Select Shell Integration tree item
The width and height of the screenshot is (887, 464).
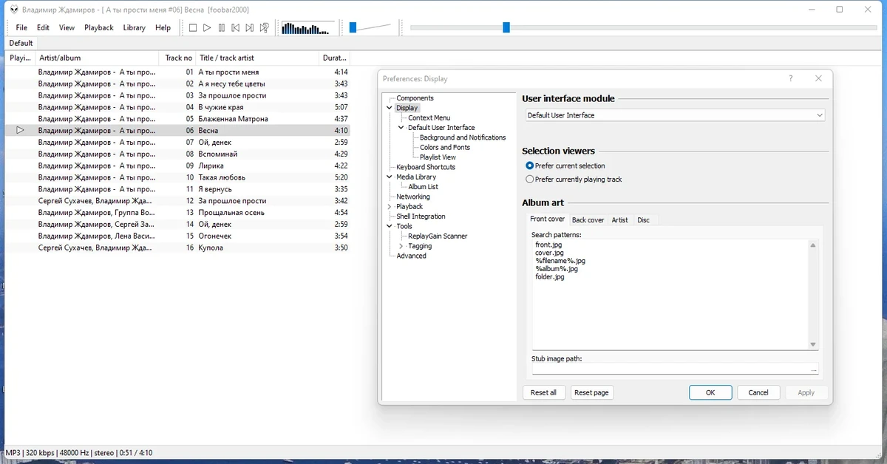pos(421,216)
